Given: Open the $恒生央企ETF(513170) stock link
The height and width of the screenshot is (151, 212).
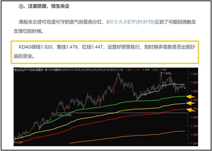Looking at the screenshot, I should click(130, 22).
